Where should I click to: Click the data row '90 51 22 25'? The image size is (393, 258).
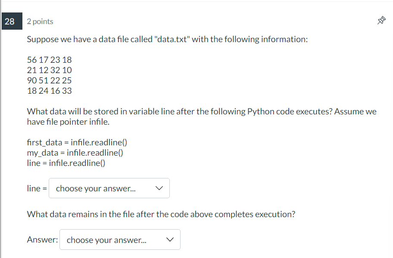pyautogui.click(x=50, y=80)
